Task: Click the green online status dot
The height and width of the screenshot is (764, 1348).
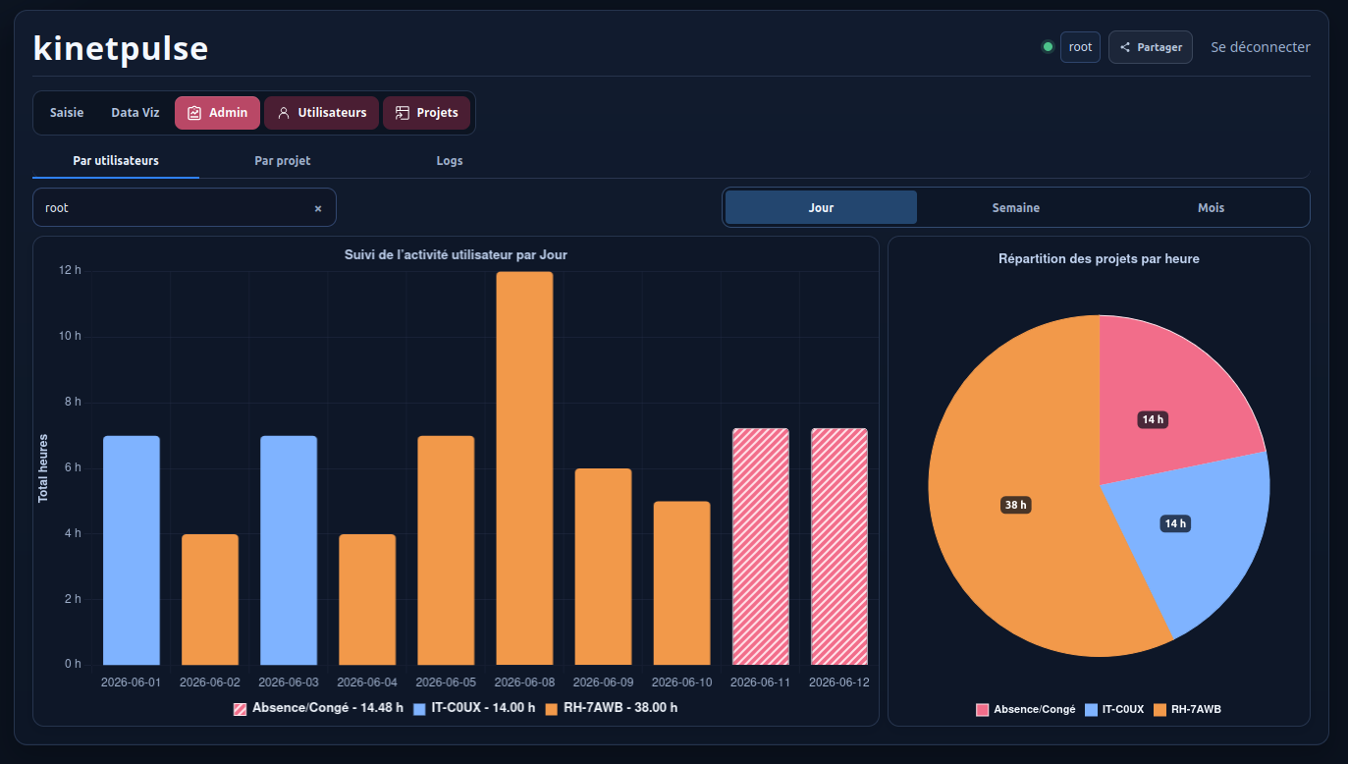Action: point(1048,47)
